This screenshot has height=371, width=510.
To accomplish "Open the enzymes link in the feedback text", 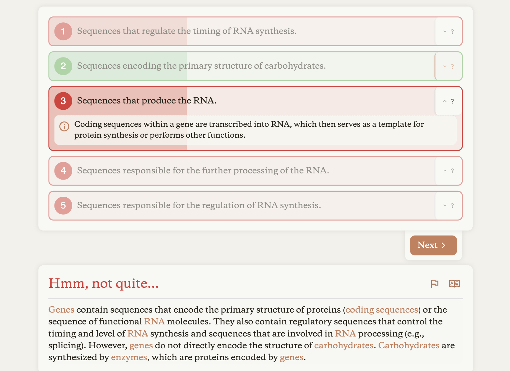I will point(129,357).
